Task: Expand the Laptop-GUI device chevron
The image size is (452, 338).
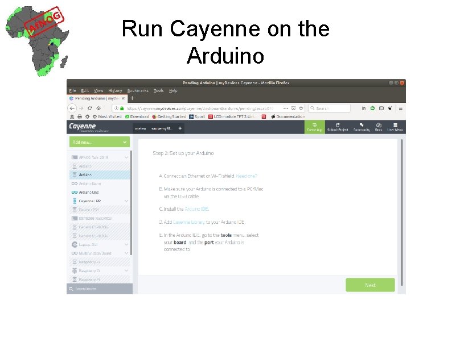Action: point(126,244)
